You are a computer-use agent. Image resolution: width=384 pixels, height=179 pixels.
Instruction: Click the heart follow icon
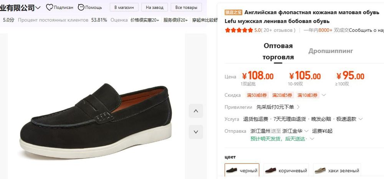click(50, 7)
